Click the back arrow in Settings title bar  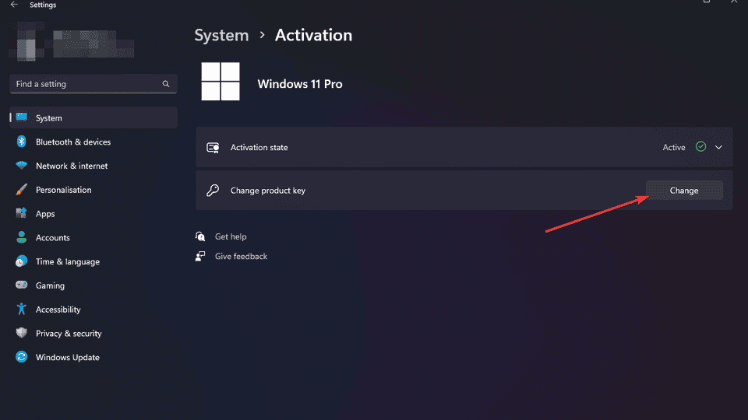14,5
